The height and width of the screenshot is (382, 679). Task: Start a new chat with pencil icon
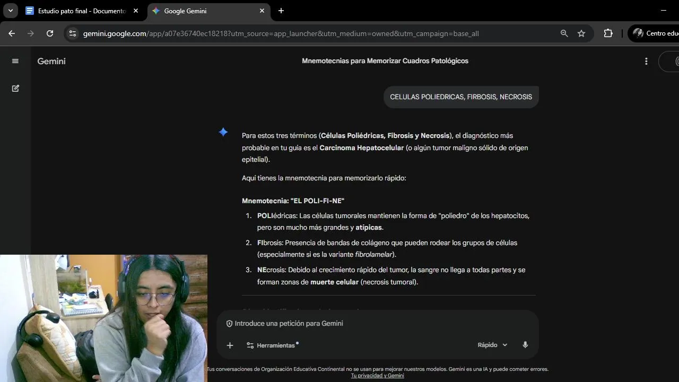click(15, 89)
